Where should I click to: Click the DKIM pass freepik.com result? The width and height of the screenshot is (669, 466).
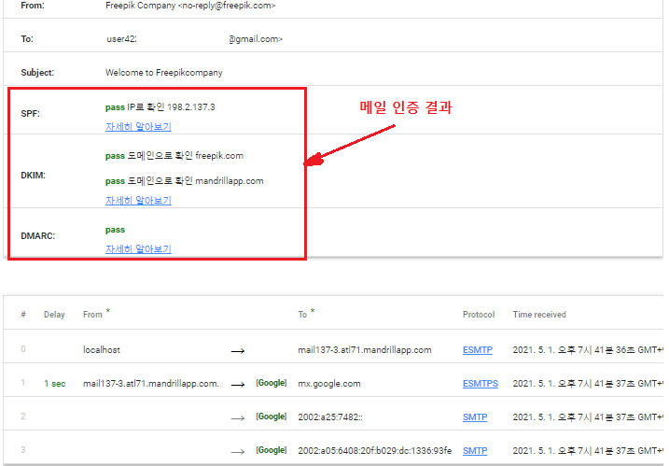pos(174,155)
